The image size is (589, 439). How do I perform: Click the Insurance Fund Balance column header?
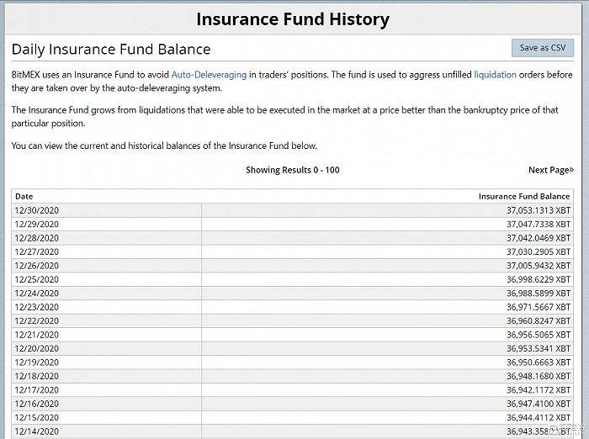click(523, 196)
